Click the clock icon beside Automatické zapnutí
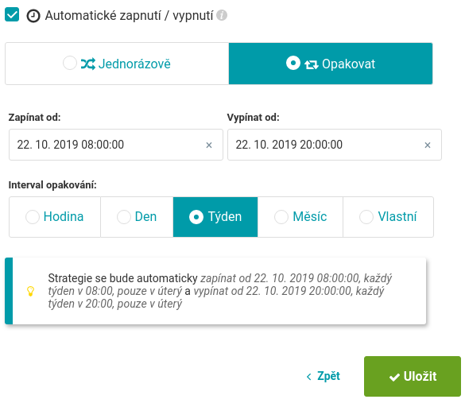This screenshot has width=465, height=407. [33, 16]
